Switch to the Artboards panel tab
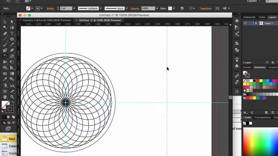 pyautogui.click(x=249, y=17)
